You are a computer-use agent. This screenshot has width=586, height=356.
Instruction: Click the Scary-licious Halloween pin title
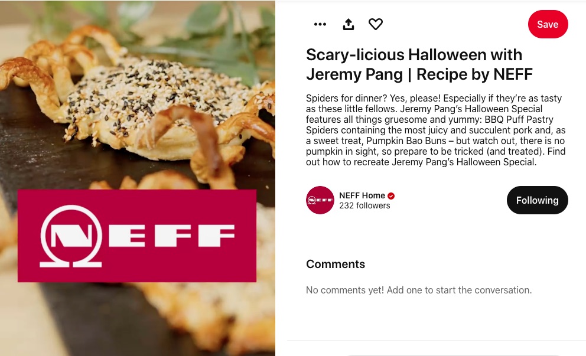(x=419, y=64)
